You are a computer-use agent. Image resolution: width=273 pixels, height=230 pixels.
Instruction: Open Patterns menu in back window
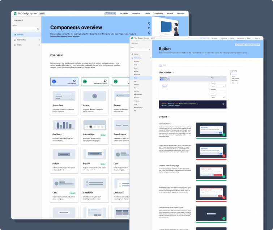pyautogui.click(x=170, y=14)
